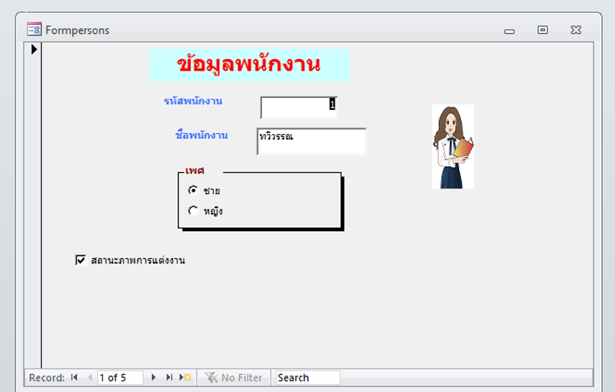Click the เพศ group label

pyautogui.click(x=195, y=171)
